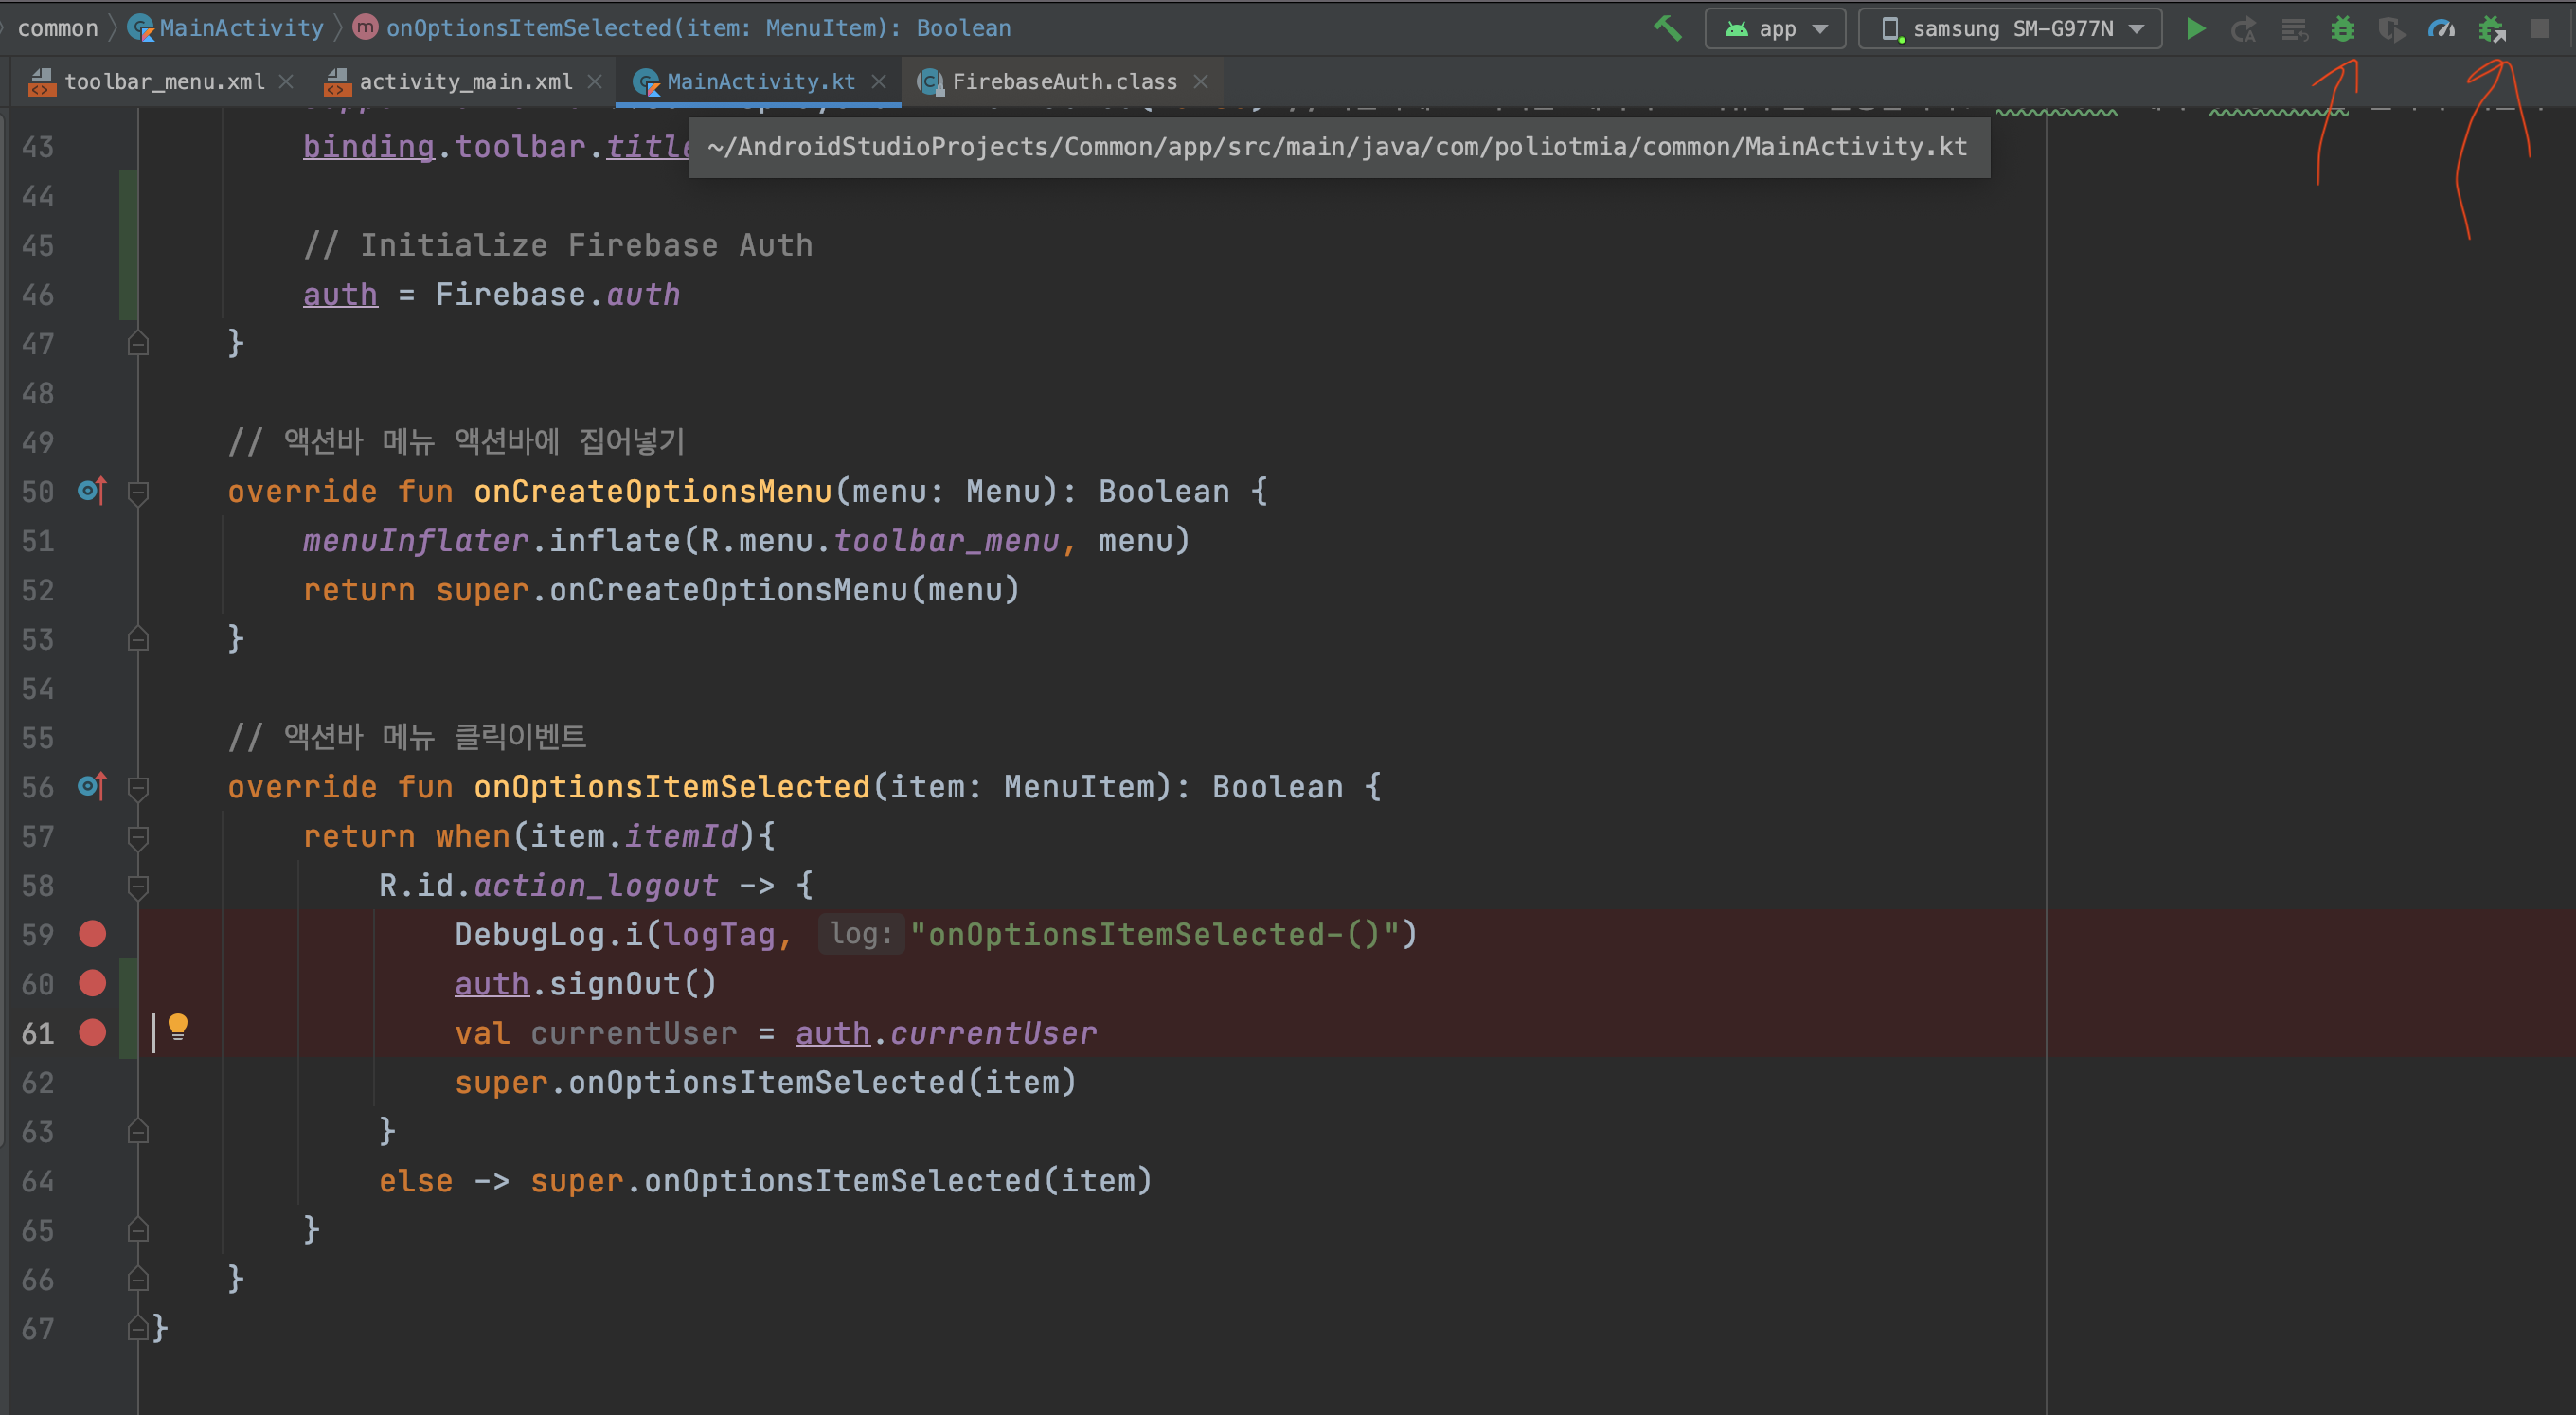Toggle the breakpoint on line 60

click(x=92, y=983)
